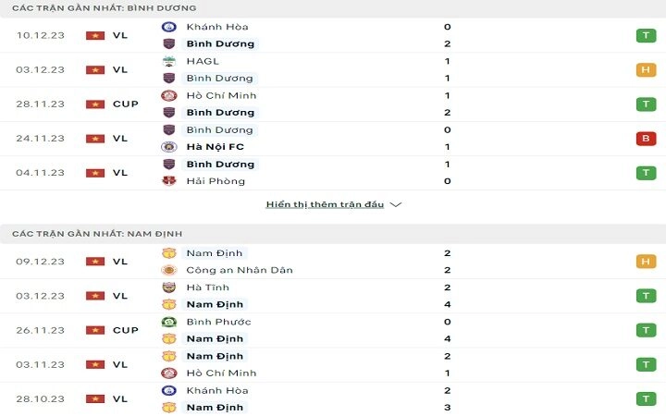Open the Hà Tĩnh vs Nam Định 2-4 match row

[x=333, y=296]
